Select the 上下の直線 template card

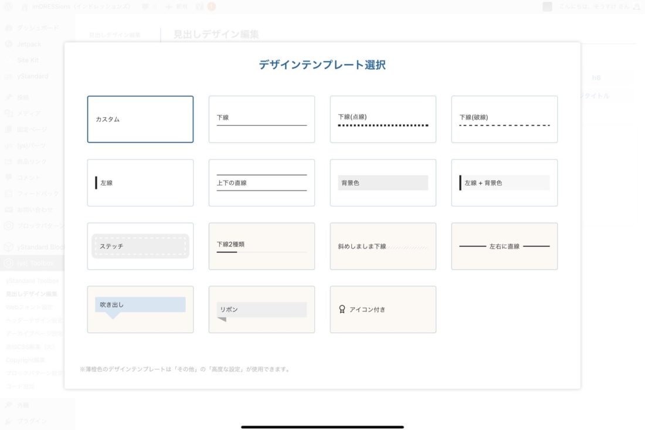pos(262,182)
